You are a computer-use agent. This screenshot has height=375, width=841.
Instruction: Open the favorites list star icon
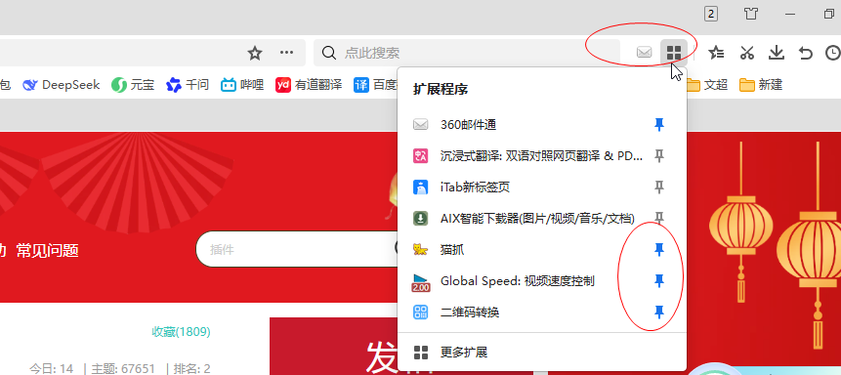[716, 53]
